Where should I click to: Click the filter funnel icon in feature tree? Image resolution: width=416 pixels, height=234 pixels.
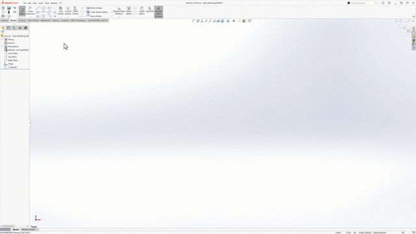(x=3, y=32)
